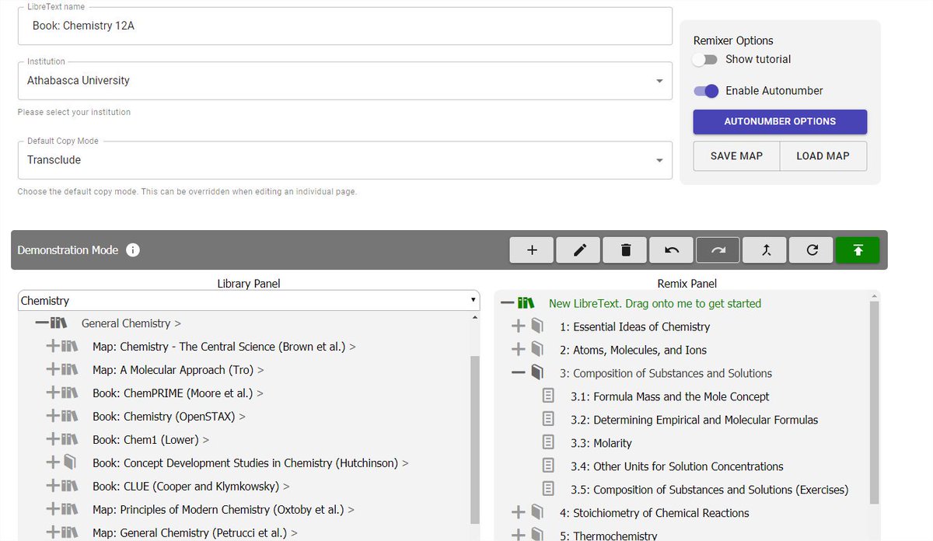
Task: Select the merge/fork icon in the toolbar
Action: 764,250
